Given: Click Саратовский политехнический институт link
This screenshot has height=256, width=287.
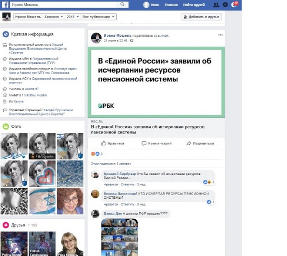Looking at the screenshot, I should [43, 81].
